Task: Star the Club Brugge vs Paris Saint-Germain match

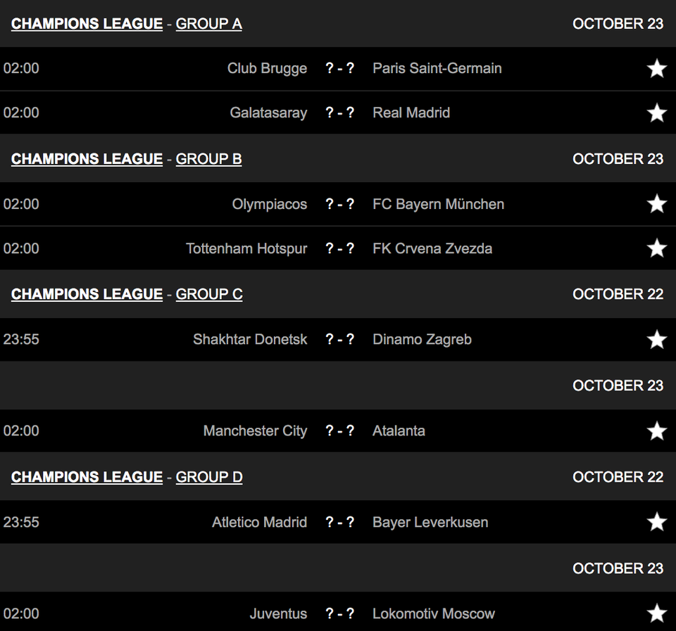Action: tap(656, 68)
